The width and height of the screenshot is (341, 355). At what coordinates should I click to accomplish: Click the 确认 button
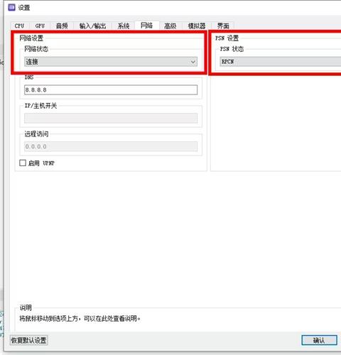pyautogui.click(x=319, y=340)
